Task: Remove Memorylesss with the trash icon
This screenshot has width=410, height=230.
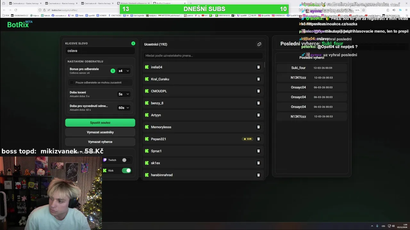Action: coord(258,127)
